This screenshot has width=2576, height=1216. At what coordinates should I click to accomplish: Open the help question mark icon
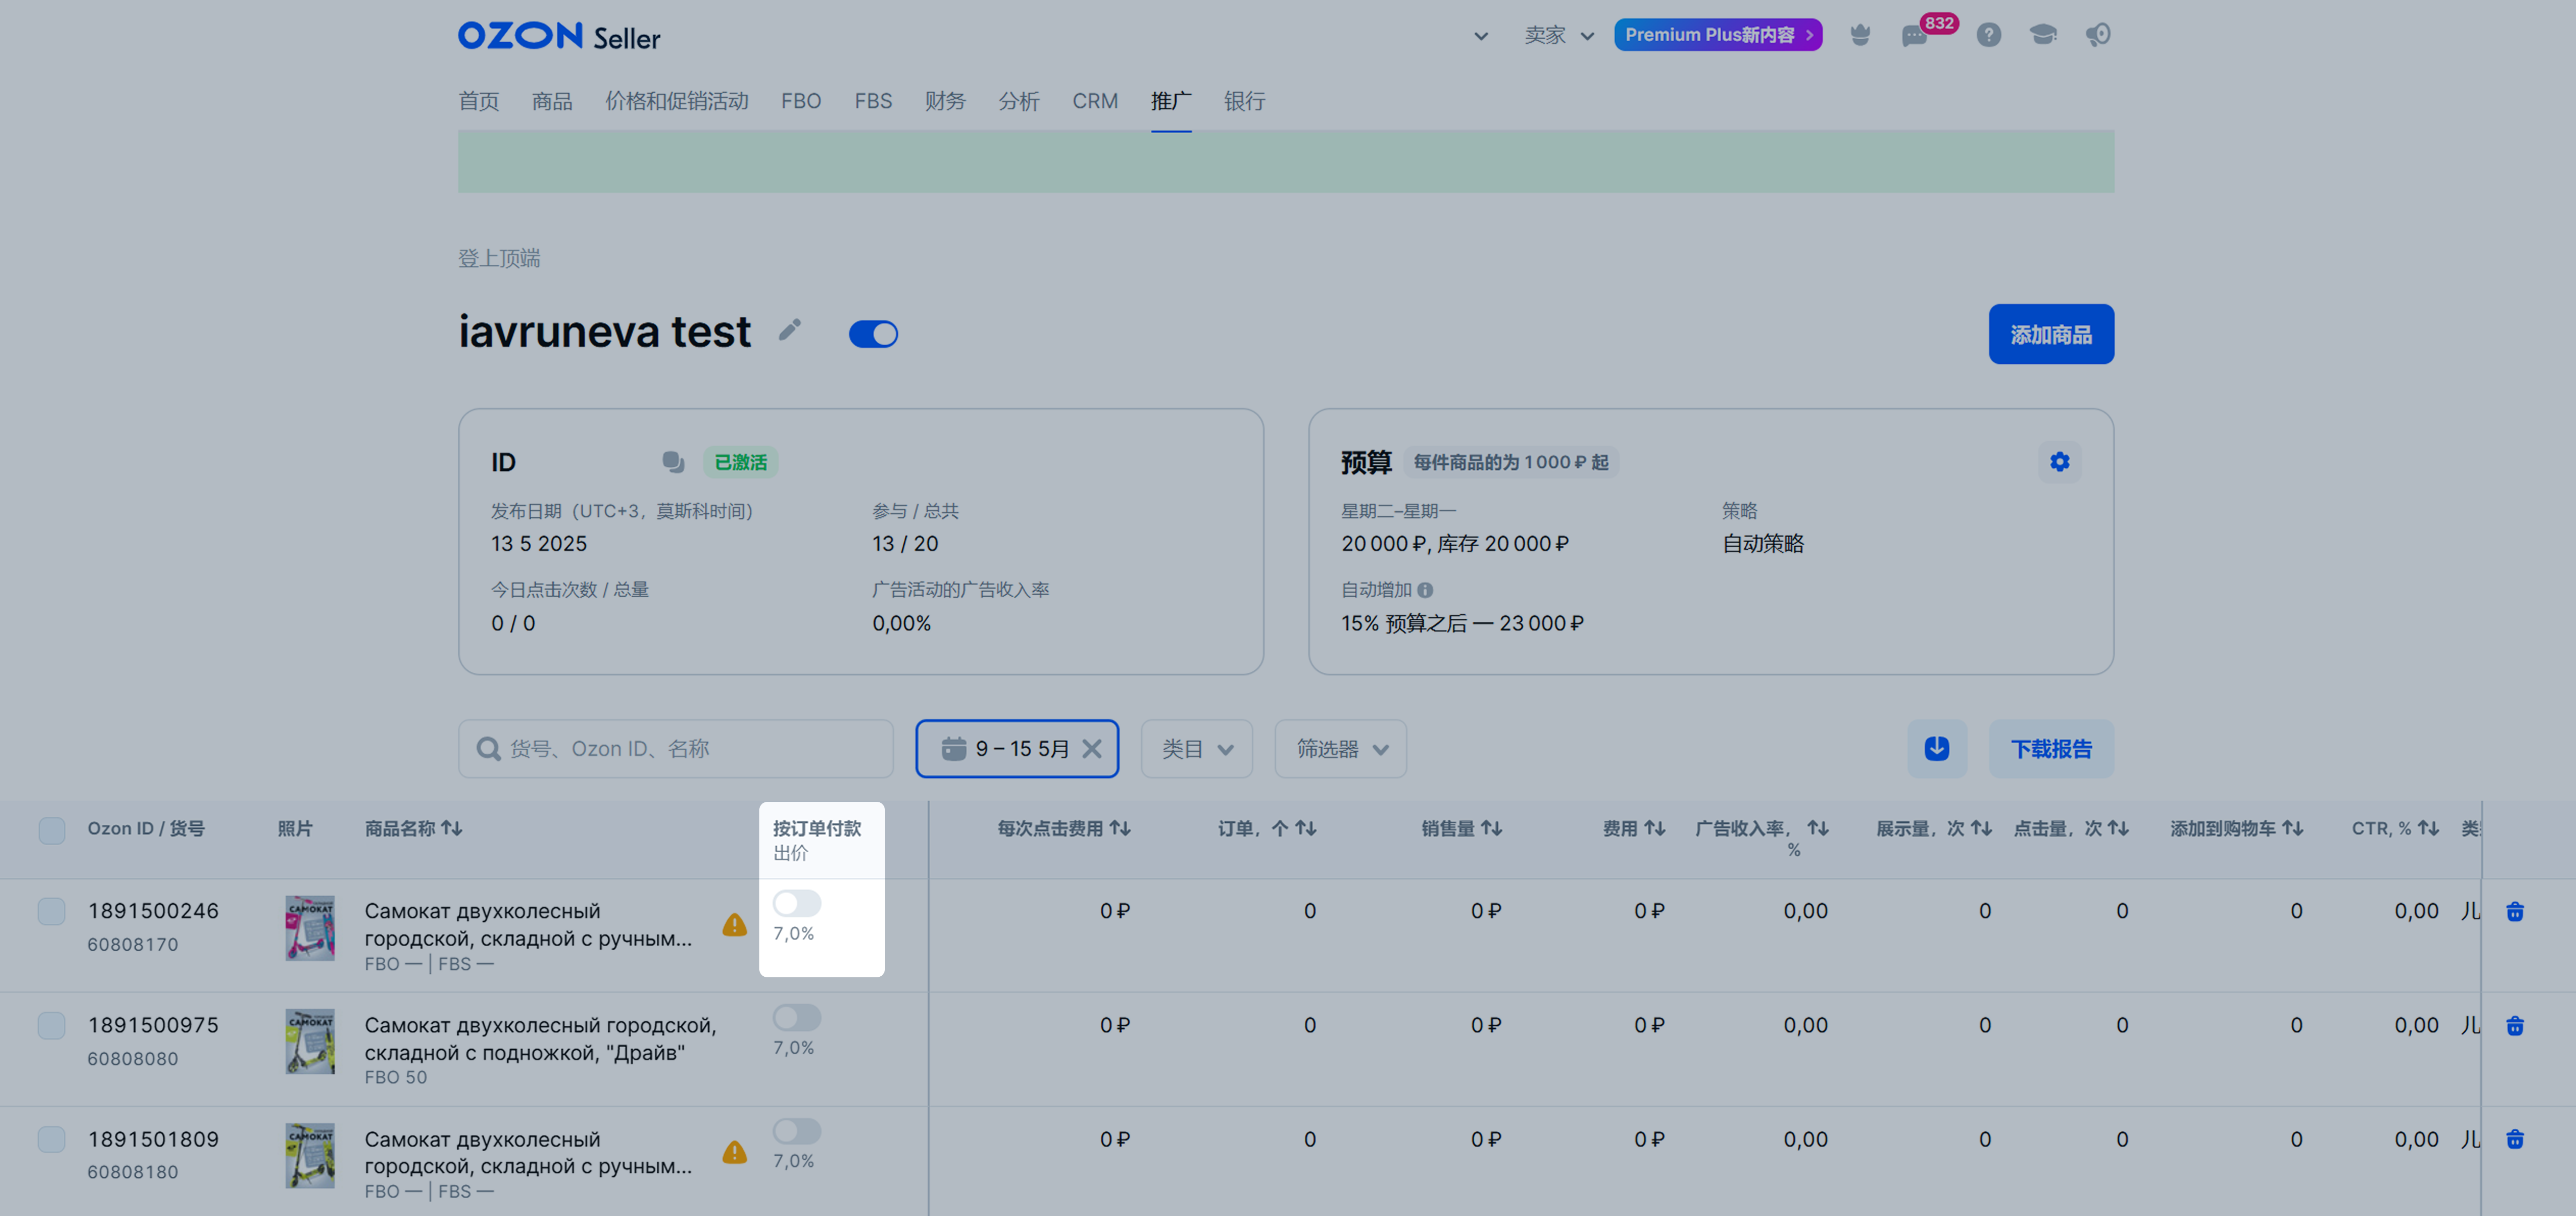(x=1988, y=35)
